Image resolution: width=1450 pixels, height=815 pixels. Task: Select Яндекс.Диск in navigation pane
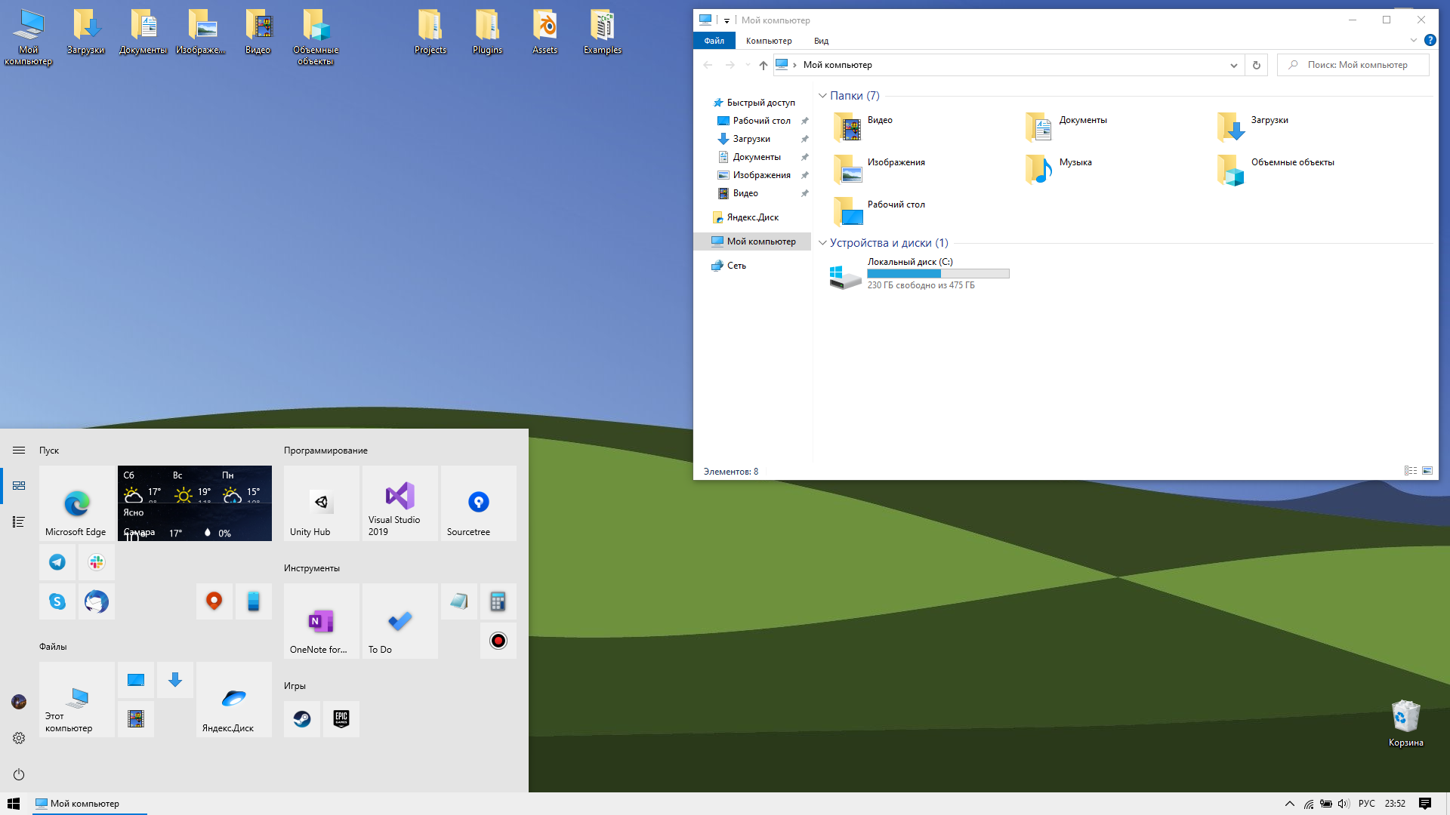[752, 217]
